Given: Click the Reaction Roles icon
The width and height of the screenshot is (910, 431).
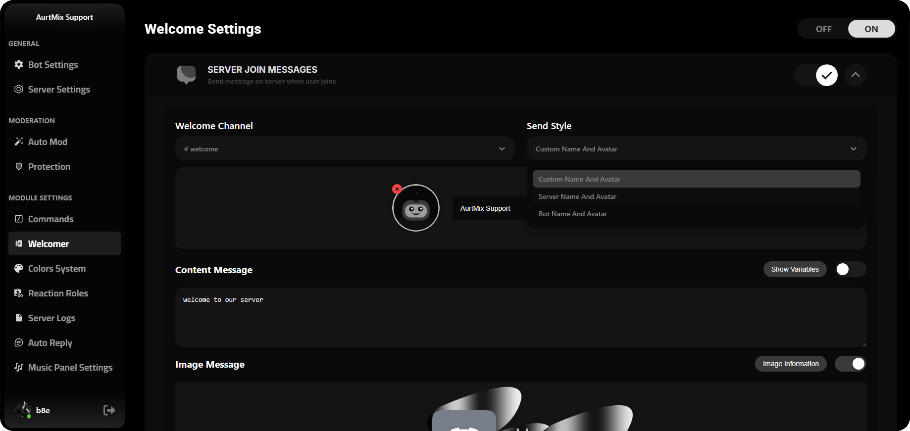Looking at the screenshot, I should (19, 293).
